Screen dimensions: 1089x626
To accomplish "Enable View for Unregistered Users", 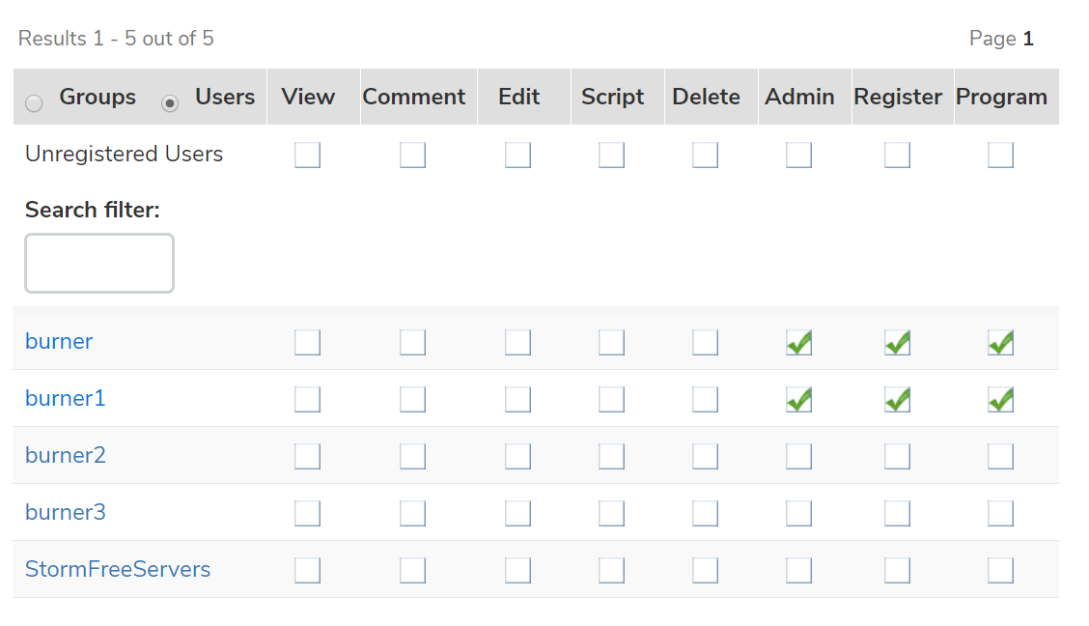I will (307, 155).
